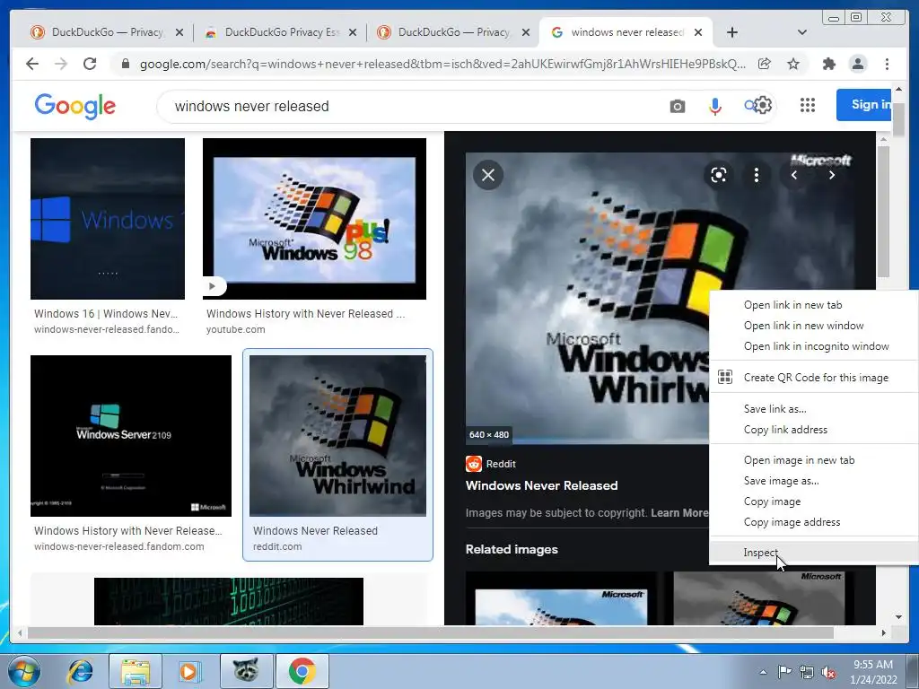The height and width of the screenshot is (689, 919).
Task: Launch Internet Explorer from taskbar
Action: [x=80, y=671]
